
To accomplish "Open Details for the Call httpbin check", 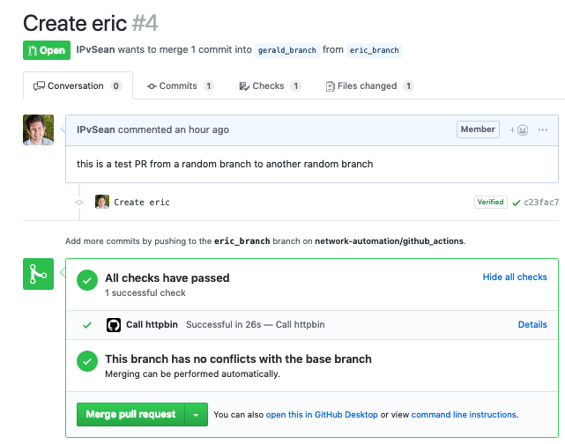I will pyautogui.click(x=532, y=325).
